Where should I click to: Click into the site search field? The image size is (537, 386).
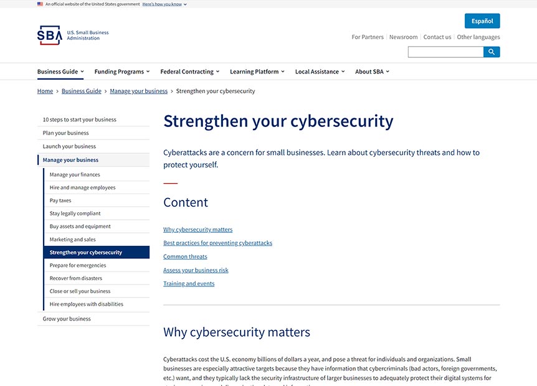click(445, 52)
